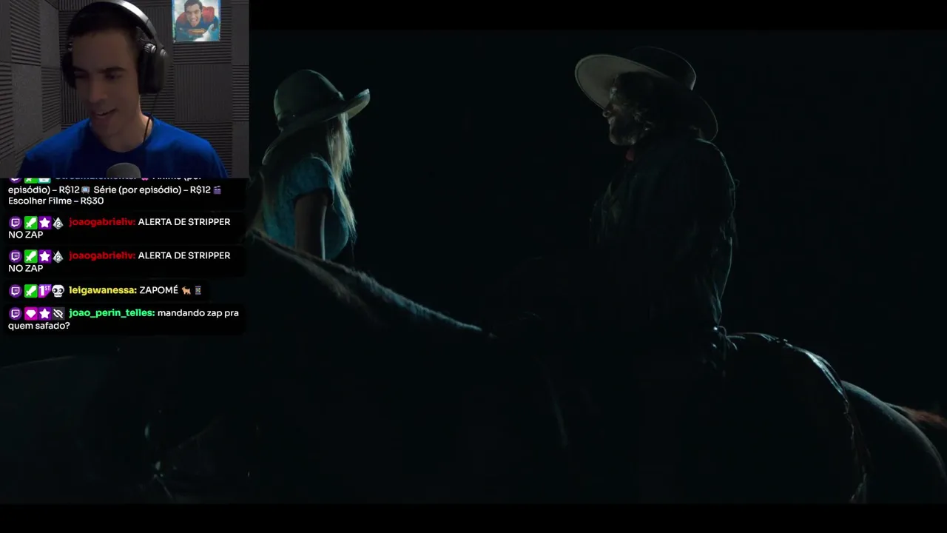Click the skull badge beside leigawanessa
The height and width of the screenshot is (533, 947).
coord(58,291)
